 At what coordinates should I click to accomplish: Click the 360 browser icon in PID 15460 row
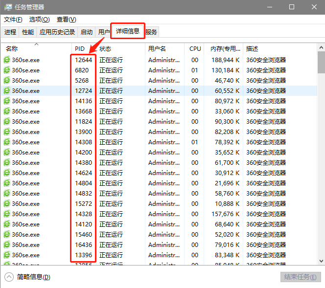tap(7, 234)
